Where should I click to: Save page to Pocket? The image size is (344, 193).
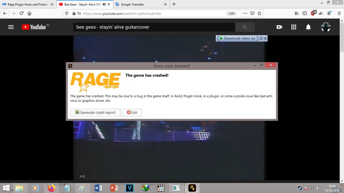[x=252, y=14]
